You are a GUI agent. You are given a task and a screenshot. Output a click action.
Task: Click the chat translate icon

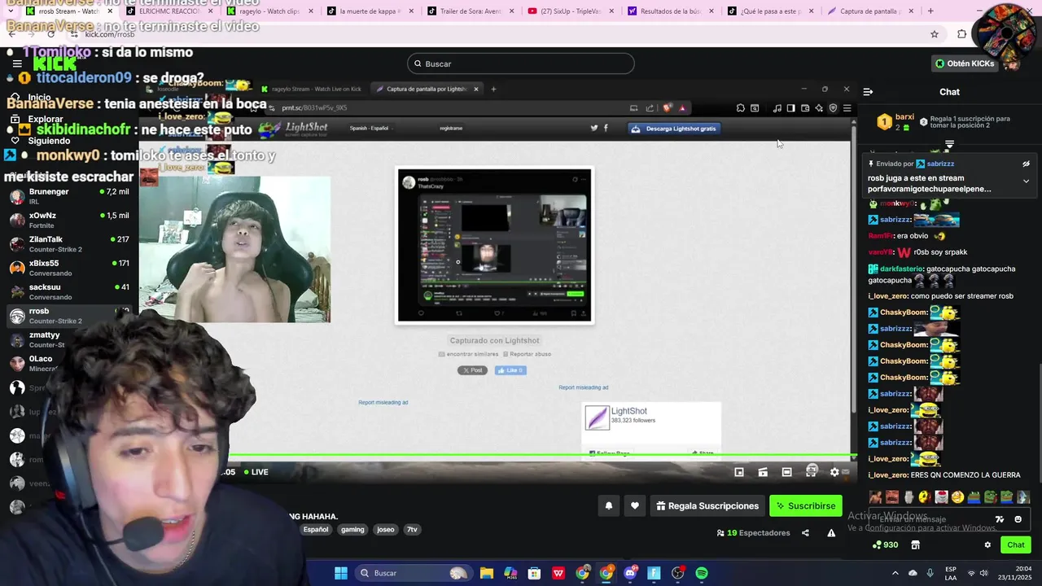1000,519
